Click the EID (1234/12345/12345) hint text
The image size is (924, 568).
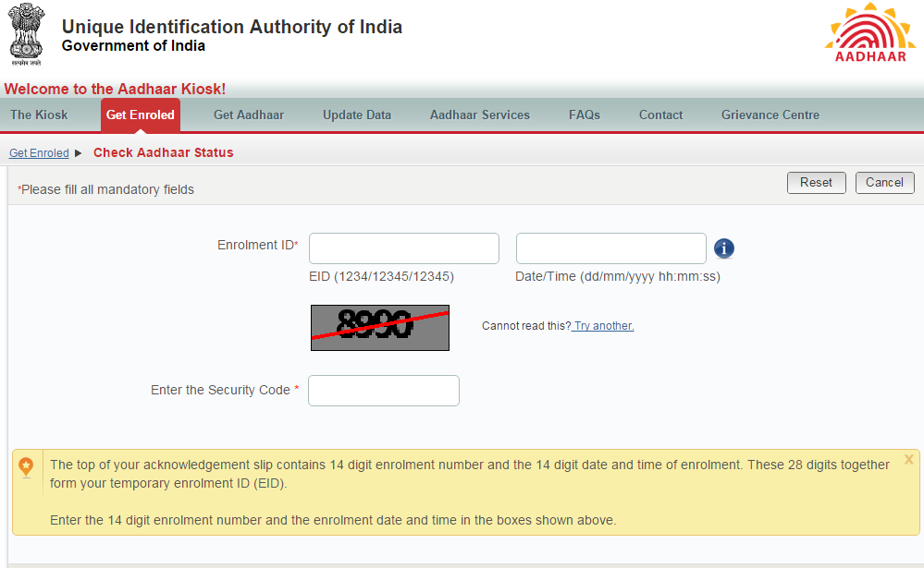pyautogui.click(x=381, y=277)
